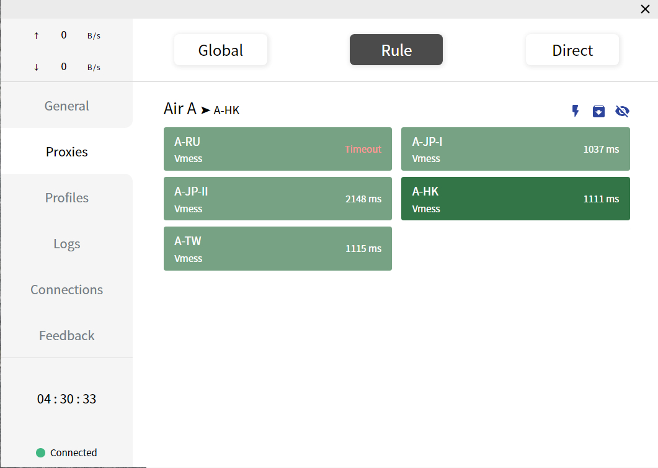The image size is (658, 468).
Task: Go to the Logs section
Action: click(x=66, y=244)
